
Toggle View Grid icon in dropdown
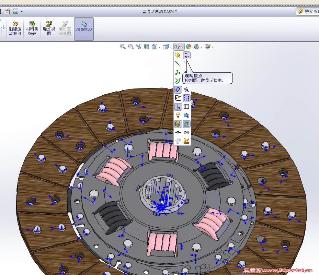point(186,106)
